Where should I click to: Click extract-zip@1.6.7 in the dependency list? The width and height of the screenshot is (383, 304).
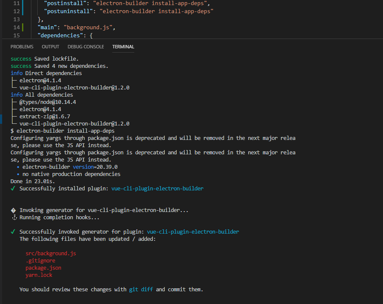[44, 117]
